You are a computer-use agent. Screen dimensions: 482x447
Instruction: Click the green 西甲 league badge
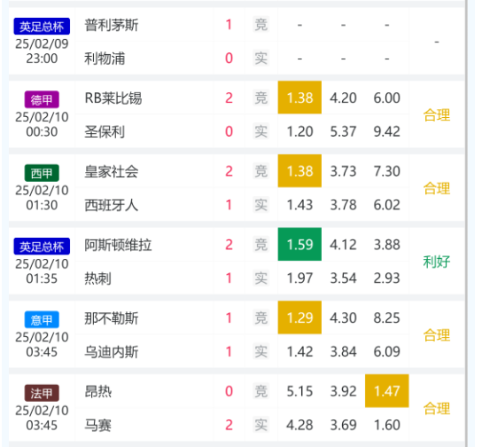point(42,173)
